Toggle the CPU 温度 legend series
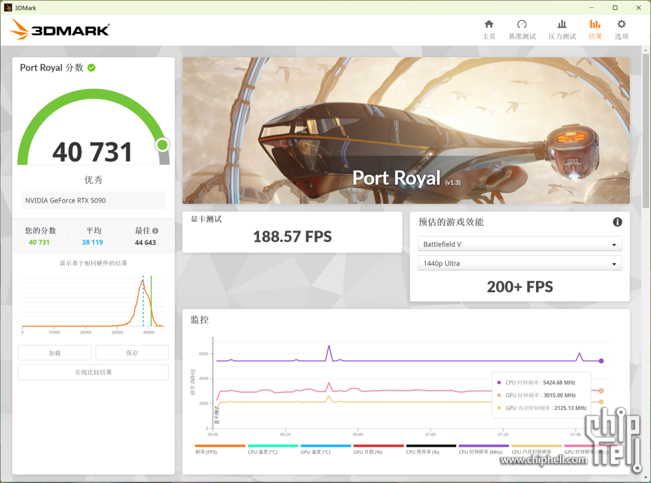Screen dimensions: 651x483 click(x=272, y=450)
